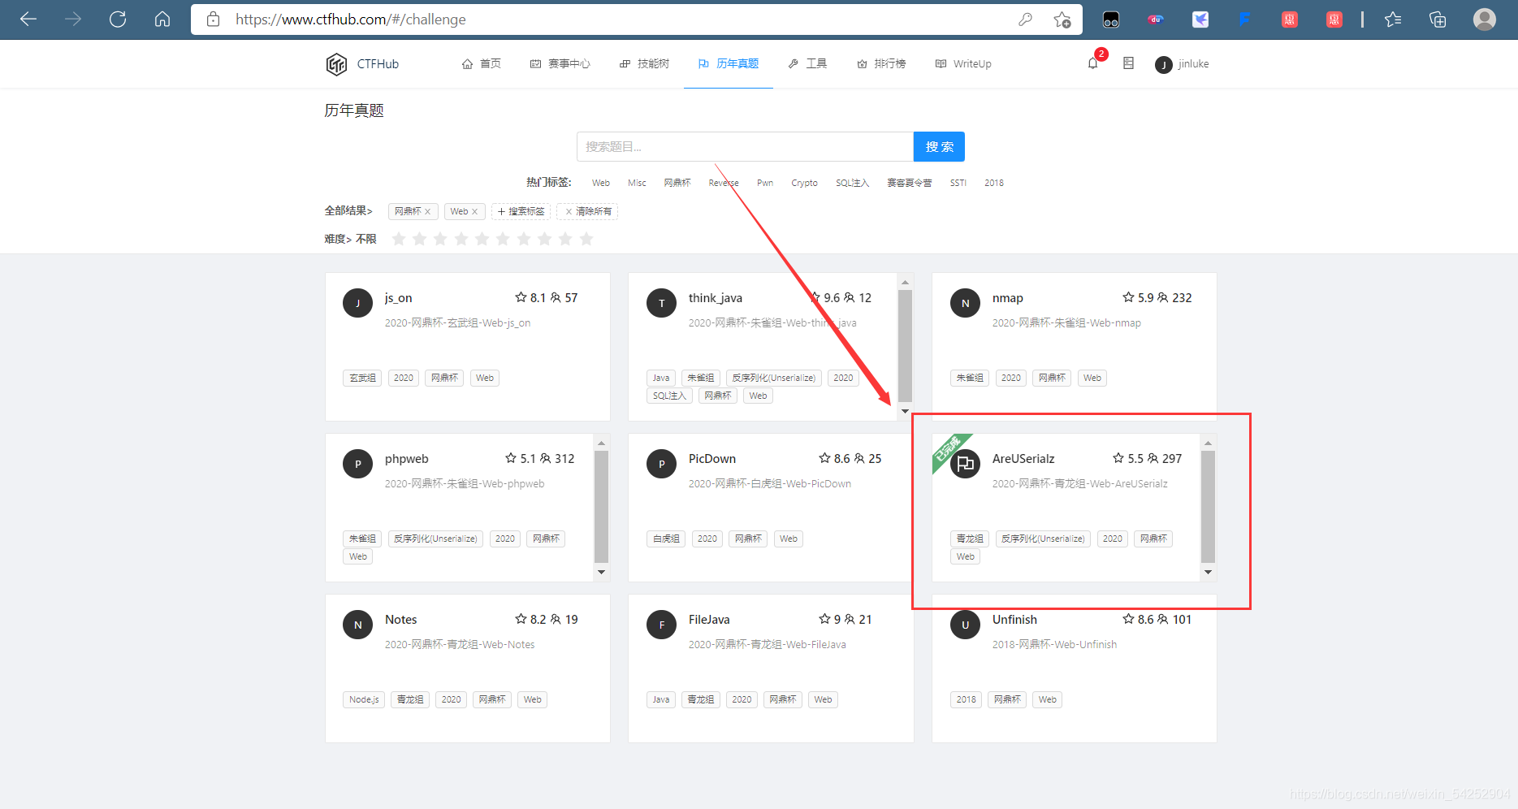Switch to the WriteUp tab
This screenshot has height=809, width=1518.
(963, 63)
